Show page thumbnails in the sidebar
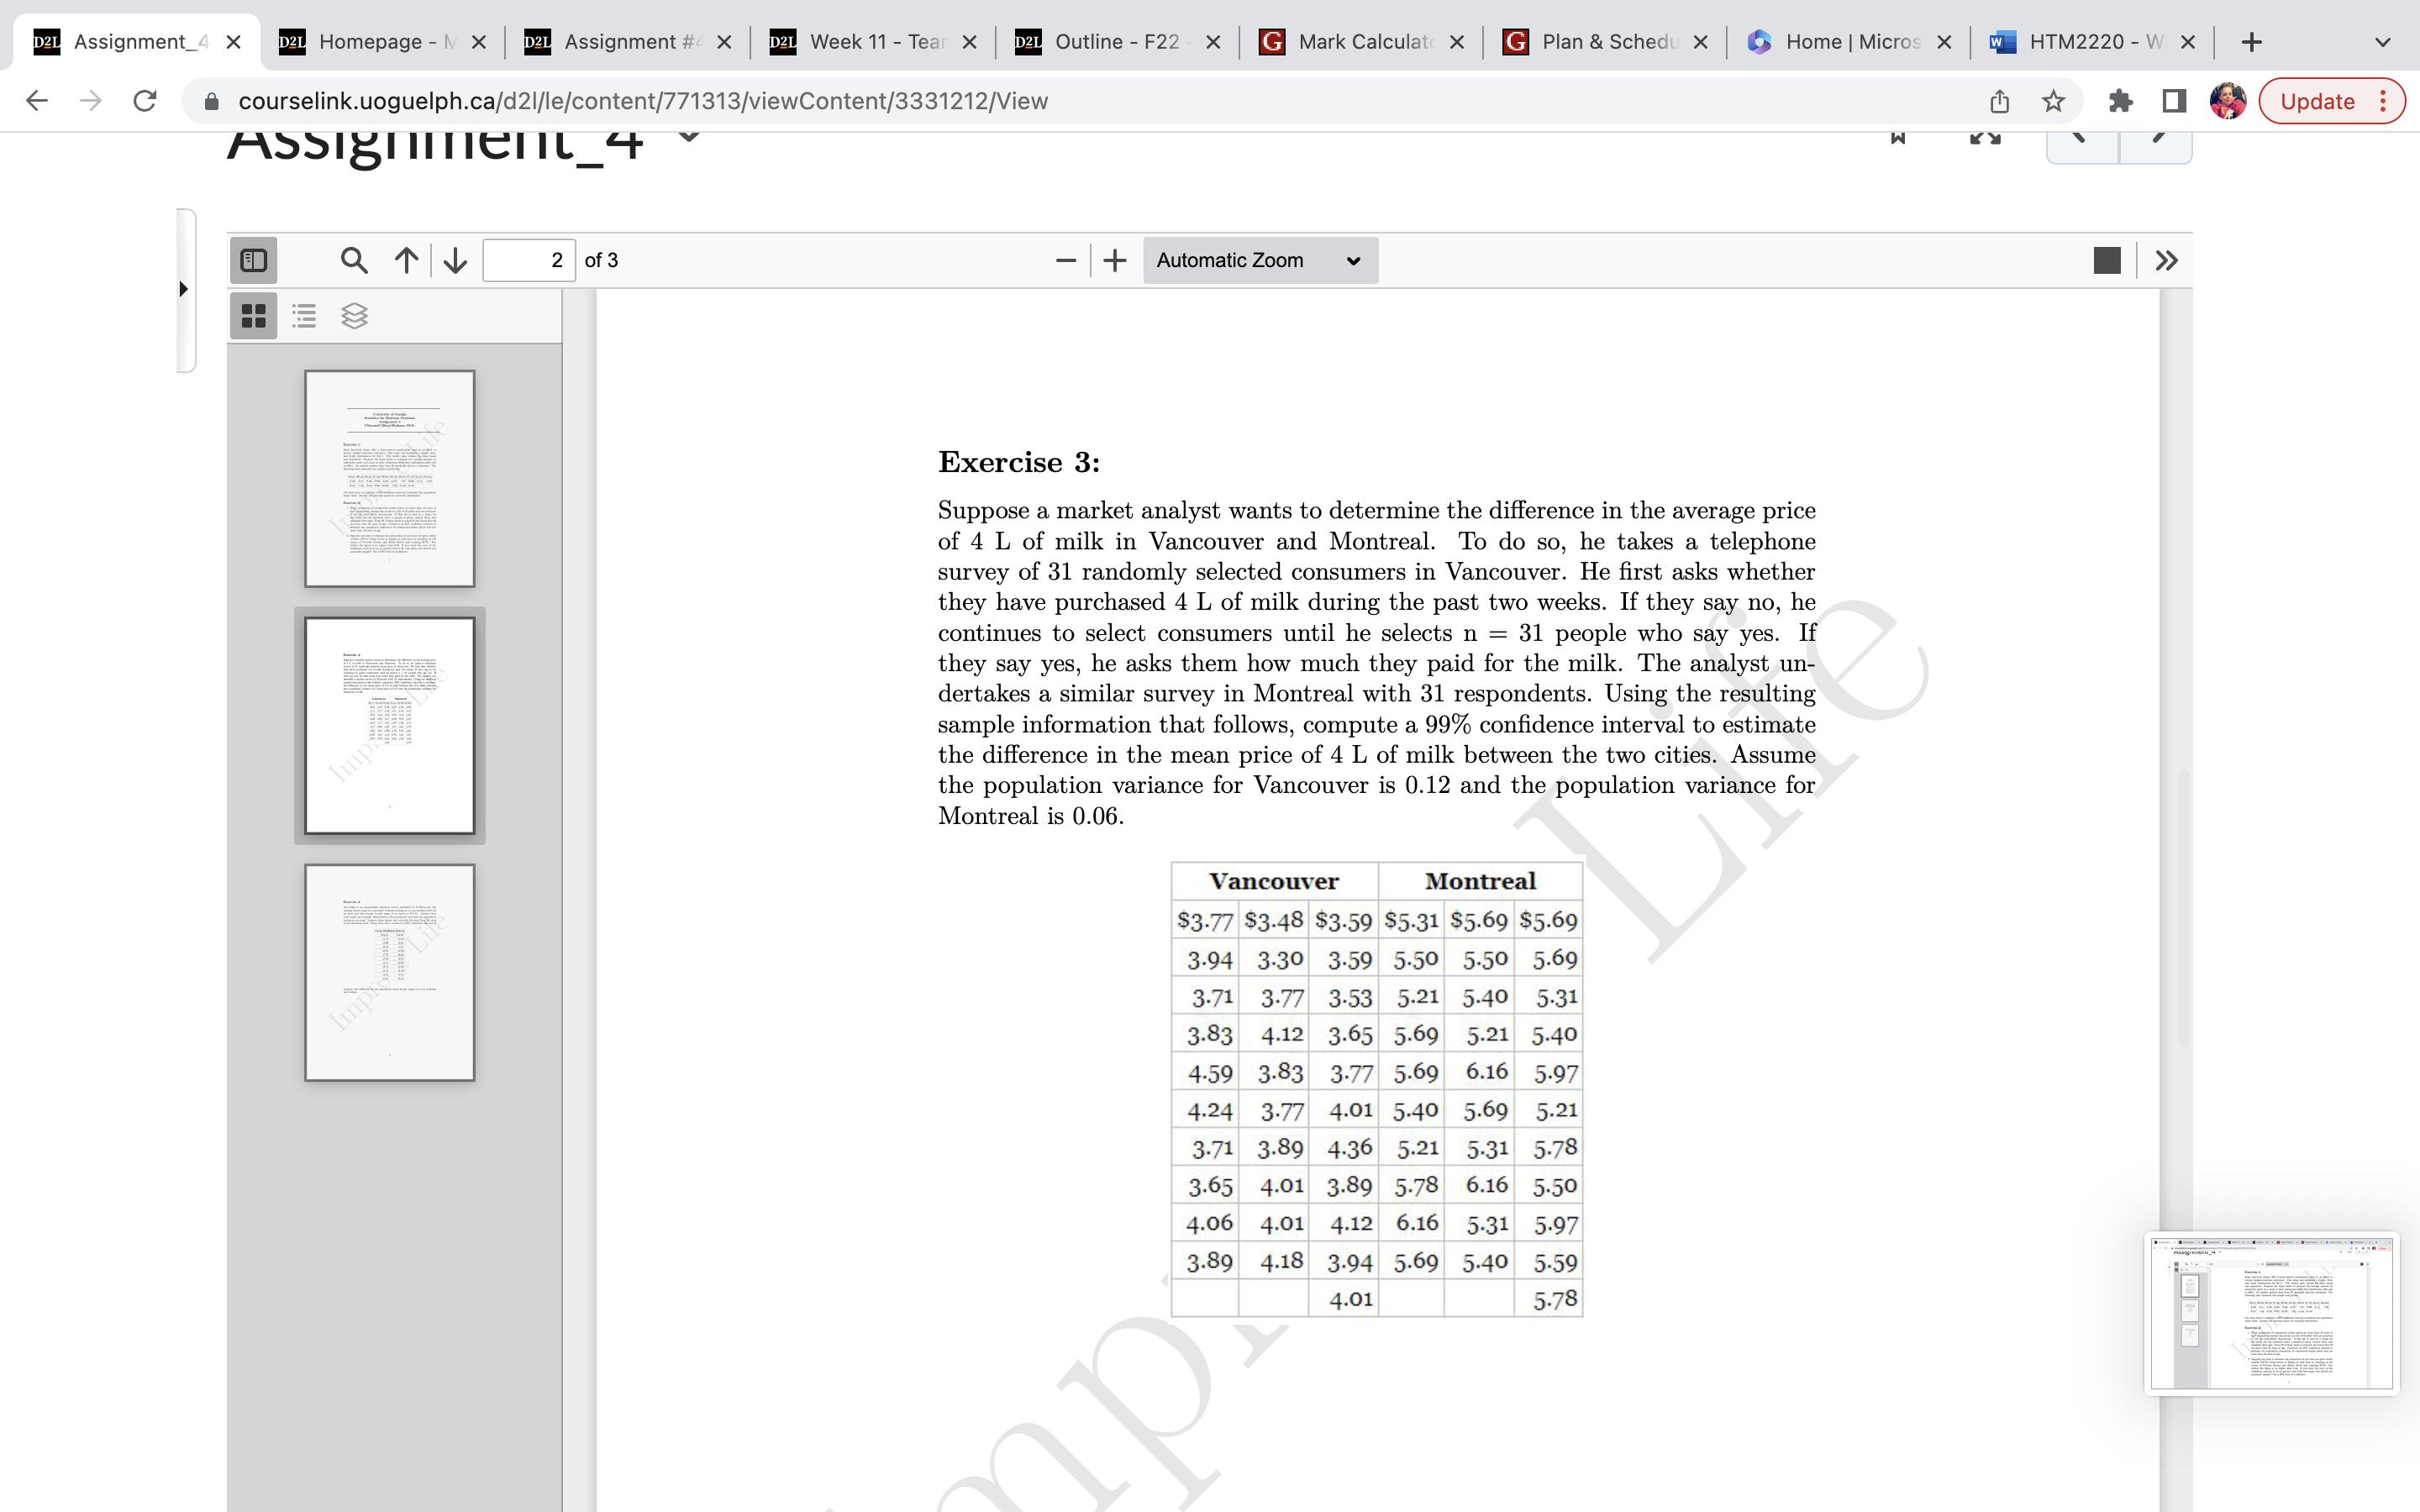This screenshot has width=2420, height=1512. tap(253, 315)
